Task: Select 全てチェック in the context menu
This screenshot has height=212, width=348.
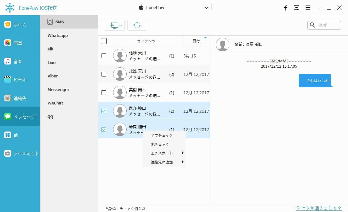Action: [161, 135]
